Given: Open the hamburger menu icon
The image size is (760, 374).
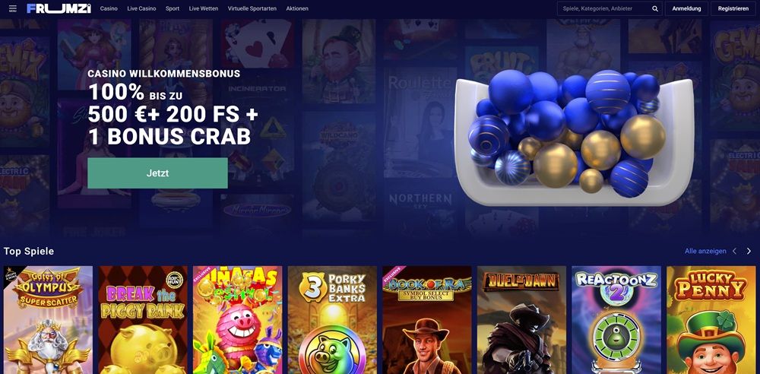Looking at the screenshot, I should click(x=13, y=8).
